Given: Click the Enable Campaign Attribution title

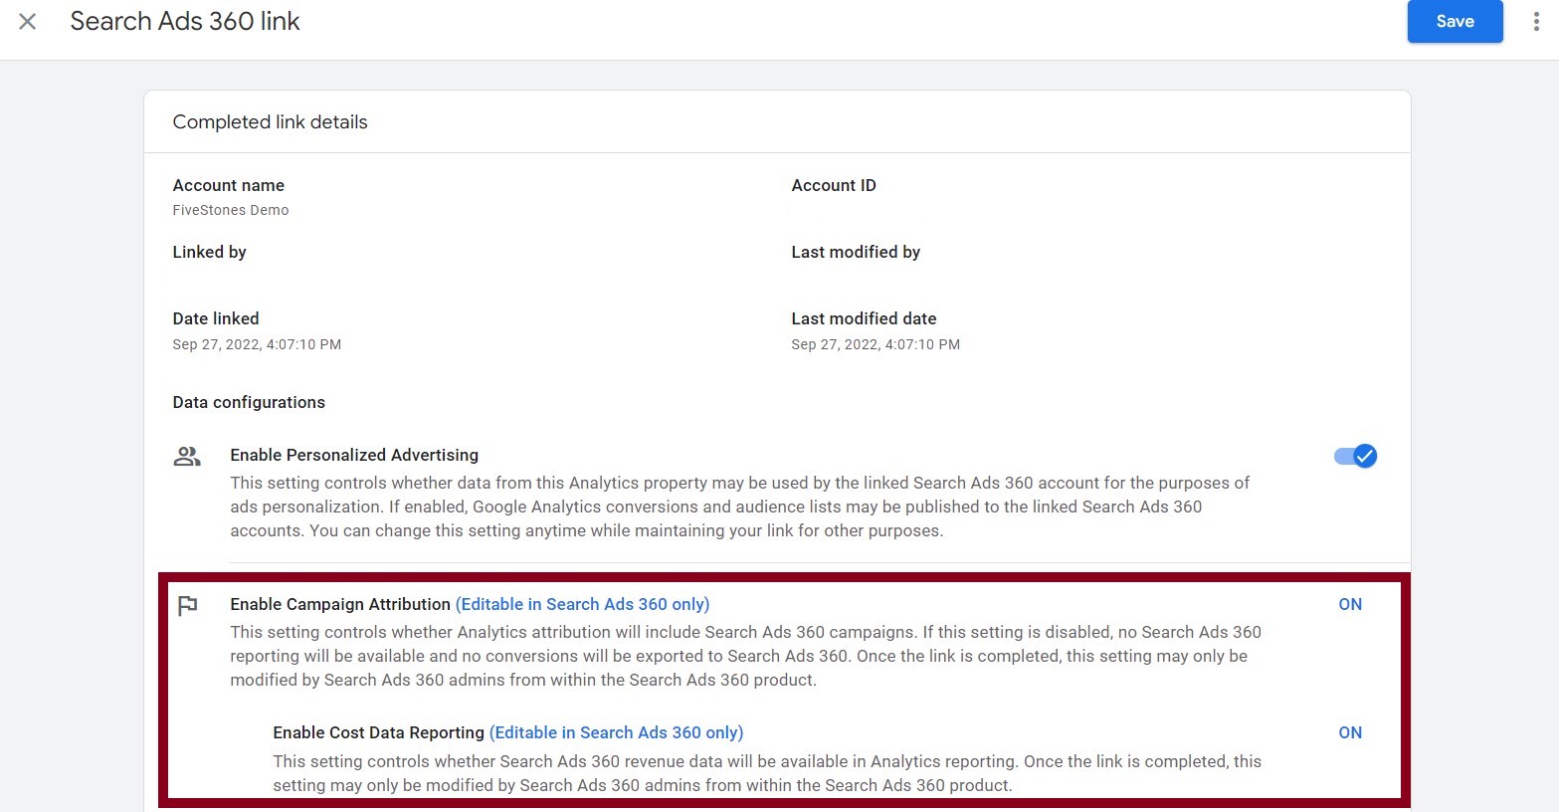Looking at the screenshot, I should click(340, 604).
